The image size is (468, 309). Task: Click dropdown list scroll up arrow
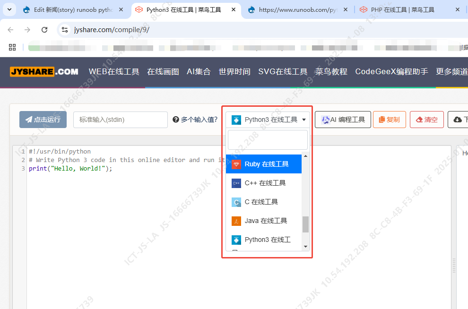tap(305, 156)
